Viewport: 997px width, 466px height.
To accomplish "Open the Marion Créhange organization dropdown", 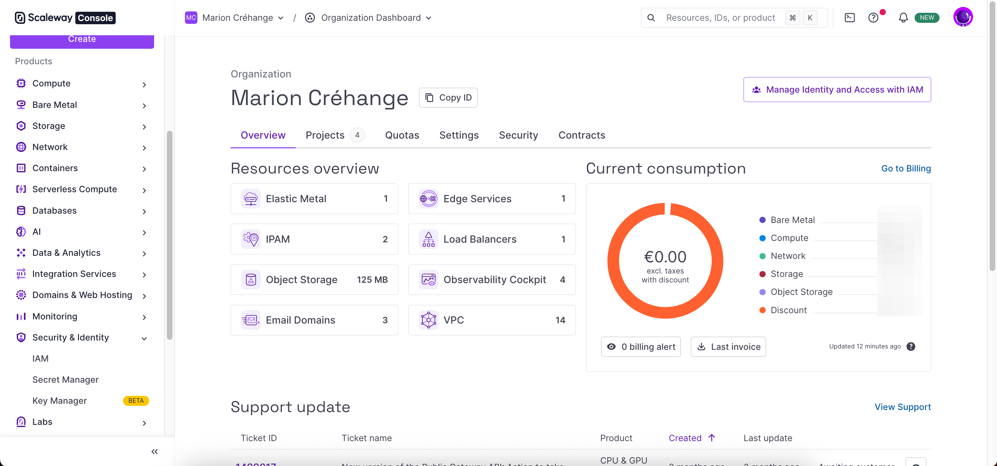I will [235, 18].
